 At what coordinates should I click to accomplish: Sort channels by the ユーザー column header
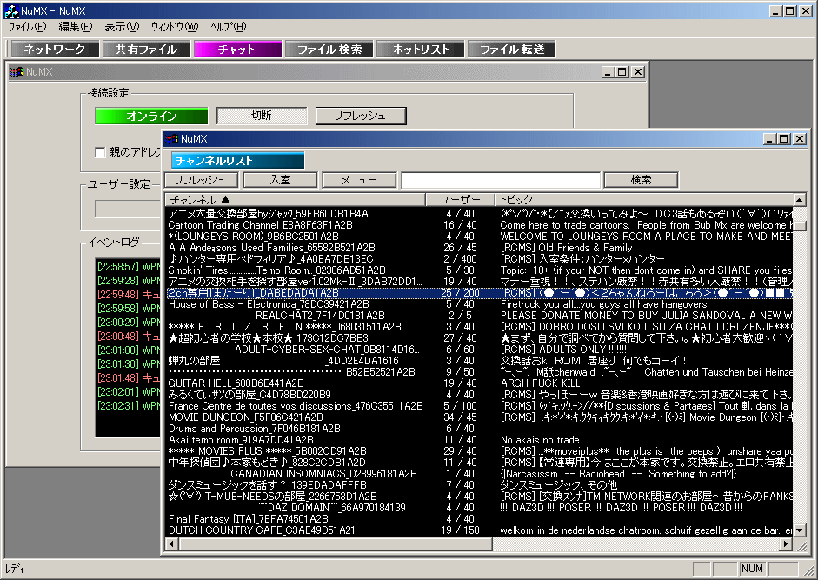pos(460,200)
